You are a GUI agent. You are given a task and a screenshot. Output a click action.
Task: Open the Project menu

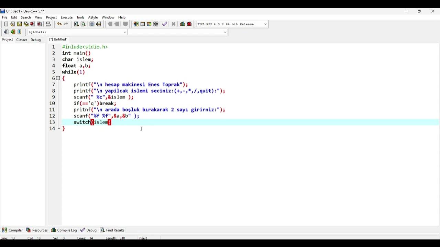tap(51, 17)
